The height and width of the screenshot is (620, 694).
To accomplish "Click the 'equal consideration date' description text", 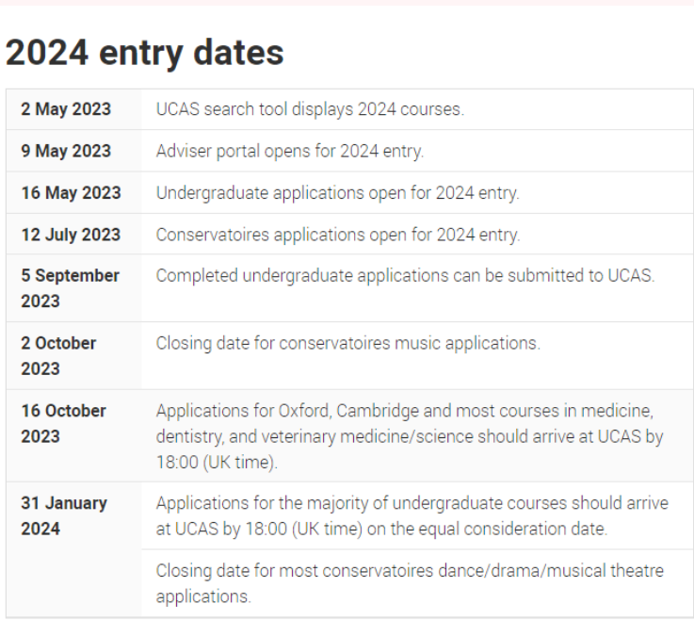I will pos(412,516).
